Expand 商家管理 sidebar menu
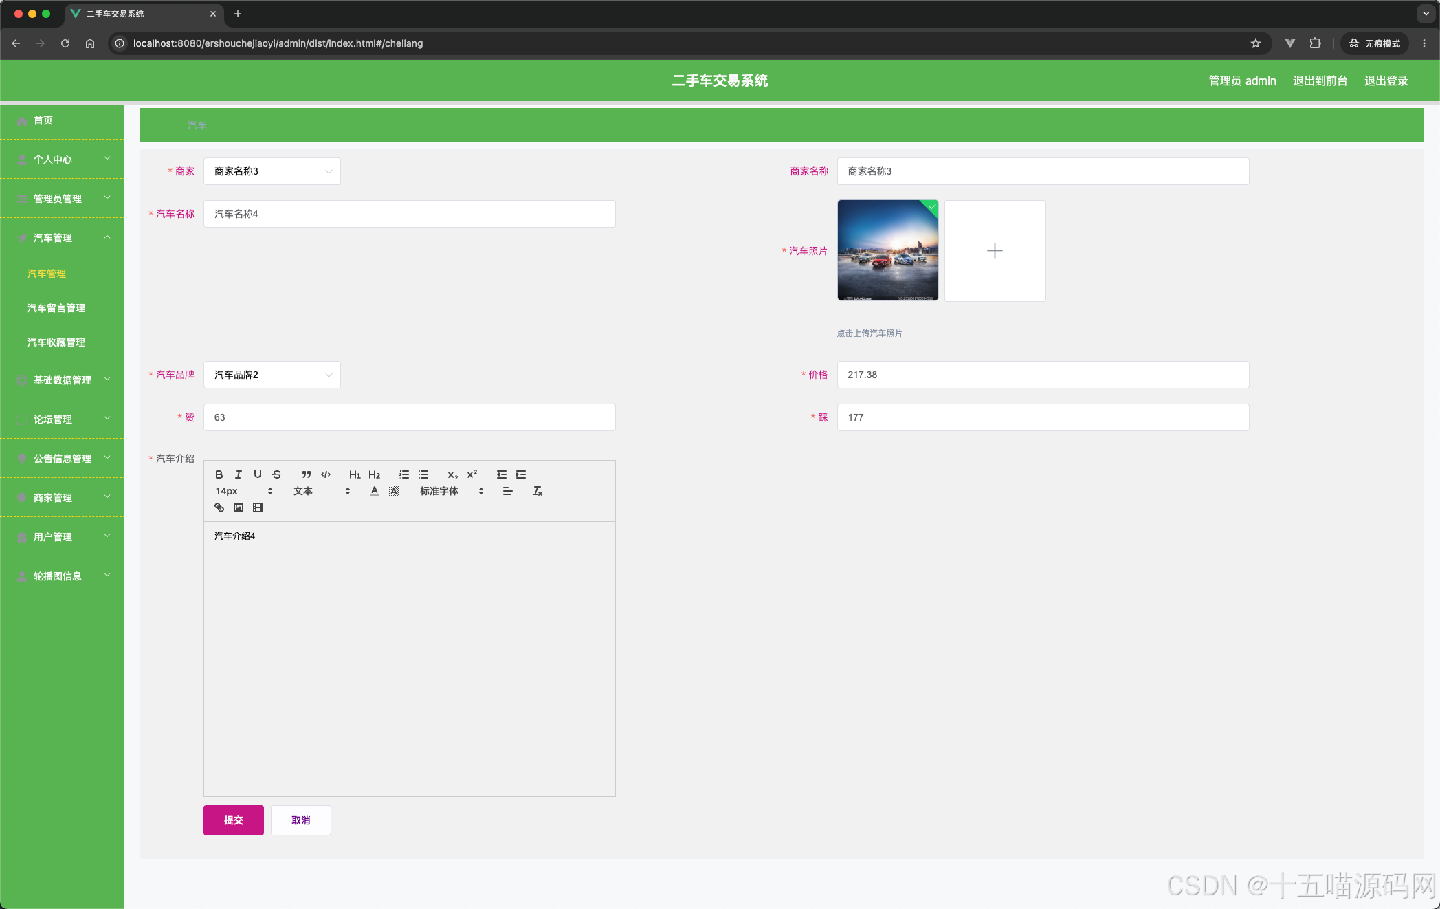1440x909 pixels. point(62,498)
